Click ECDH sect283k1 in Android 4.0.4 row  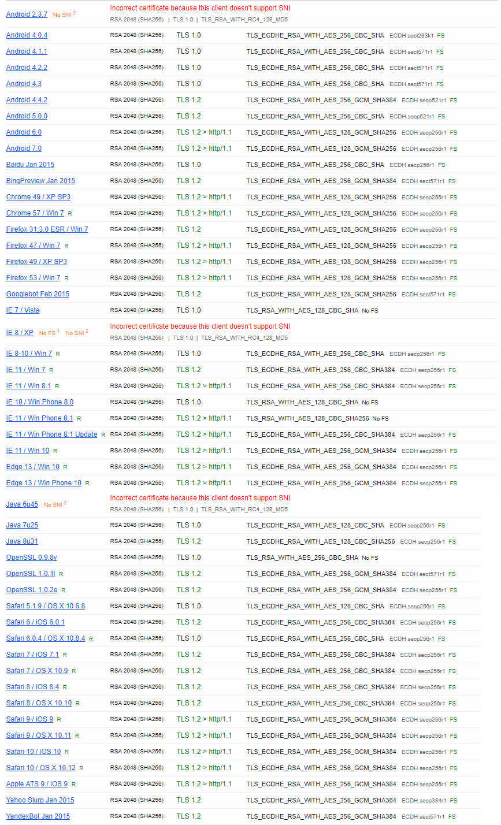tap(411, 36)
